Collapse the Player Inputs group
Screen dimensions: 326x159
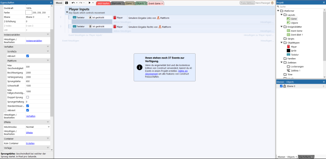(67, 12)
